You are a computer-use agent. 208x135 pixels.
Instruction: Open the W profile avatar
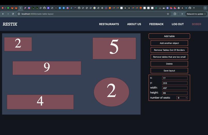182,14
